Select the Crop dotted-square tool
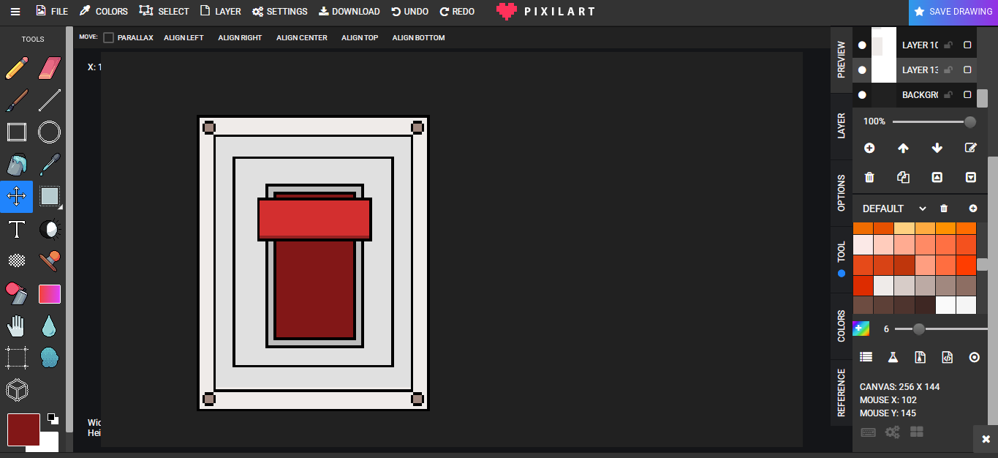Image resolution: width=998 pixels, height=458 pixels. 17,358
